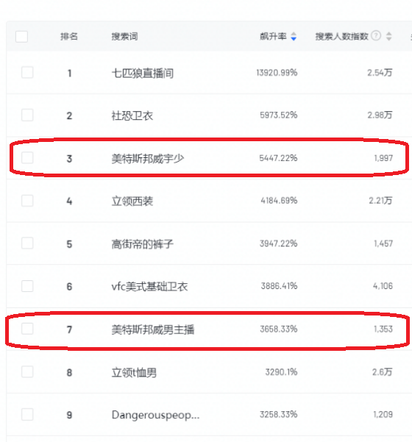Open the Dangerouspeop... search term
This screenshot has width=412, height=442.
155,415
